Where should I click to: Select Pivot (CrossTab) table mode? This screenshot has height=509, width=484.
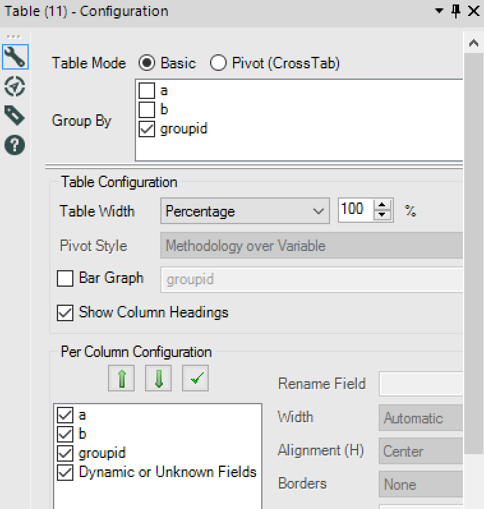[218, 63]
